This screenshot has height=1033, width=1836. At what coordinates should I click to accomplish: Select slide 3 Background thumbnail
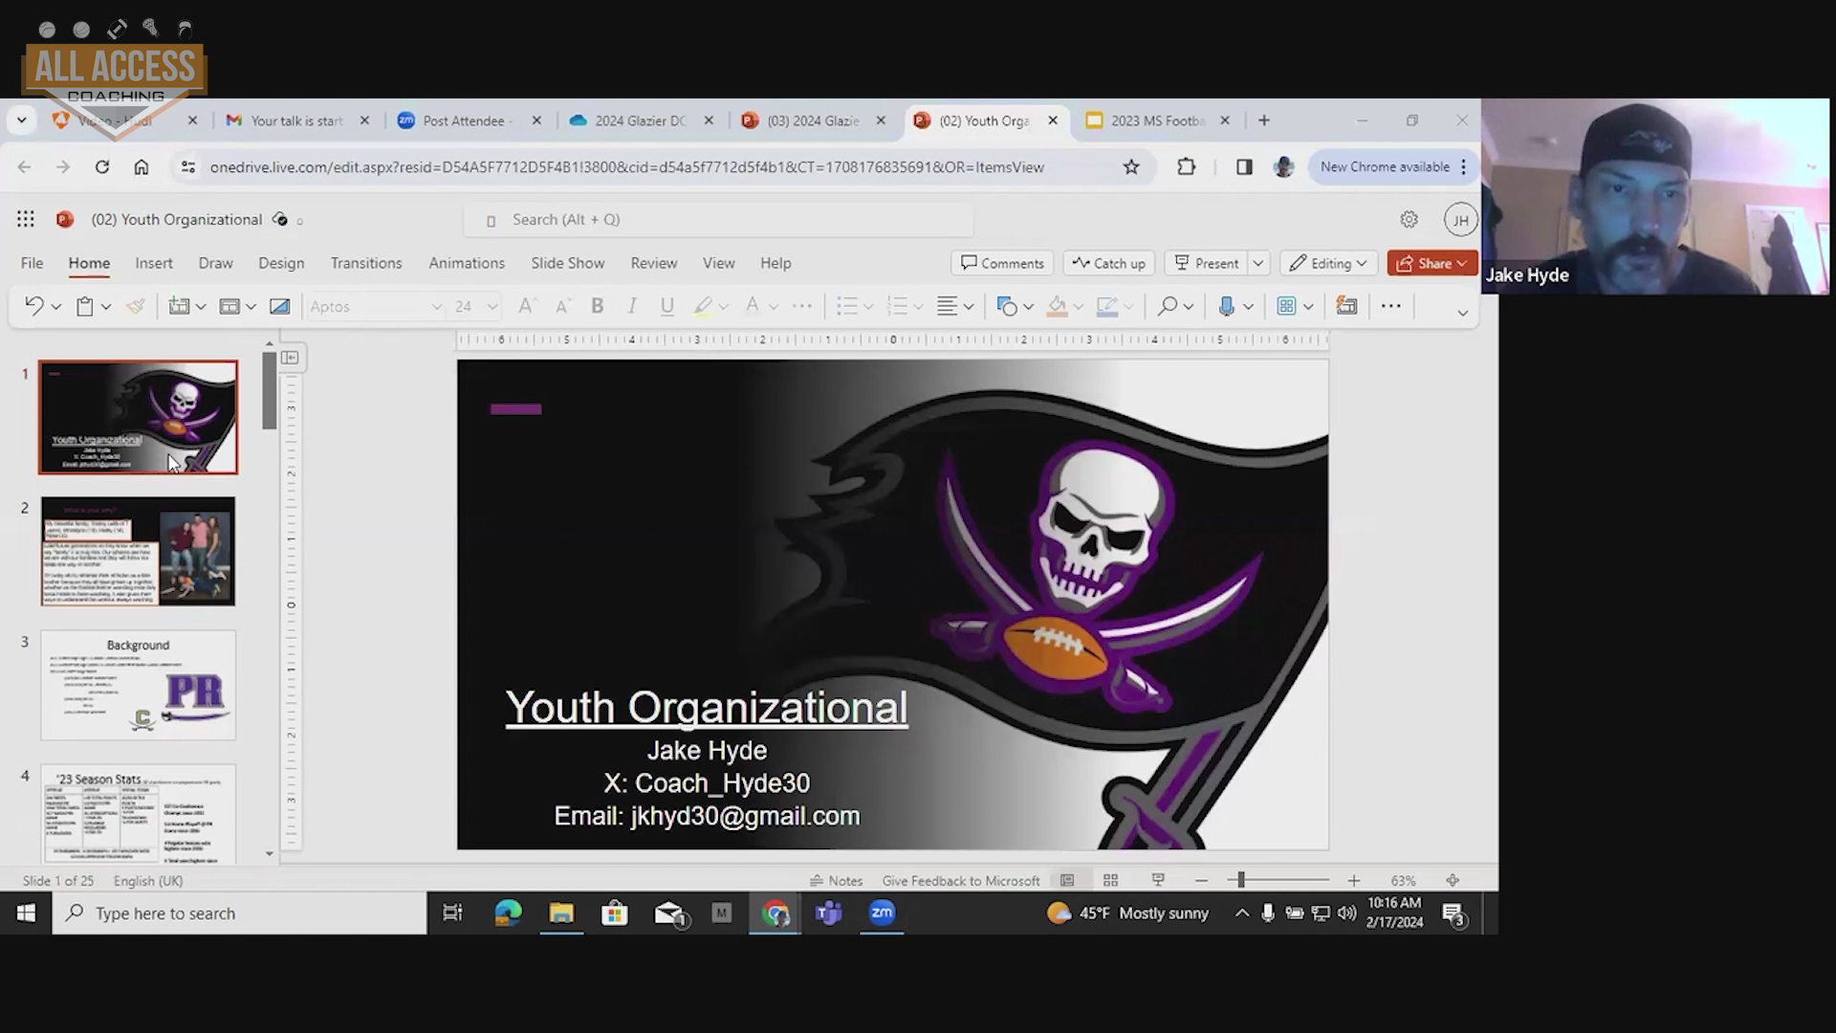click(x=138, y=685)
